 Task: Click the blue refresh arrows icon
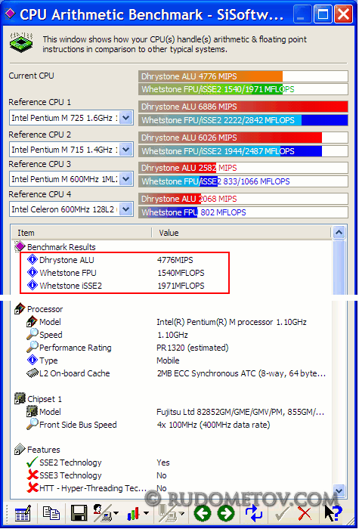point(254,513)
